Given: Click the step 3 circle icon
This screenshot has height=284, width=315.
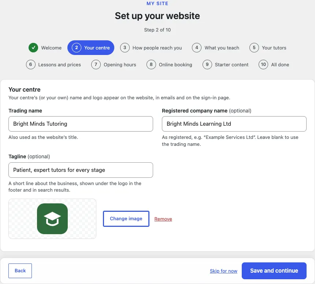Looking at the screenshot, I should [x=125, y=48].
